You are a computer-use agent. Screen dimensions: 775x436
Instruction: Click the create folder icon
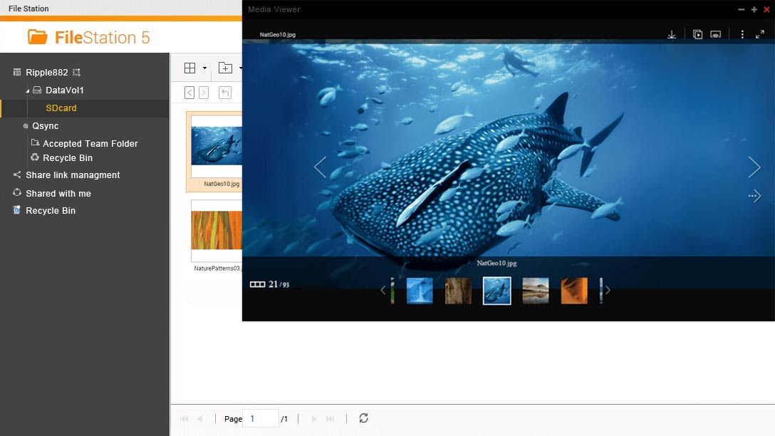[225, 68]
